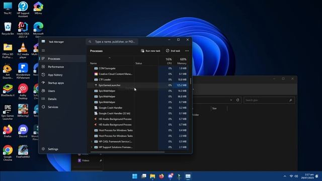The image size is (322, 181).
Task: Open the Windows Start menu
Action: (135, 176)
